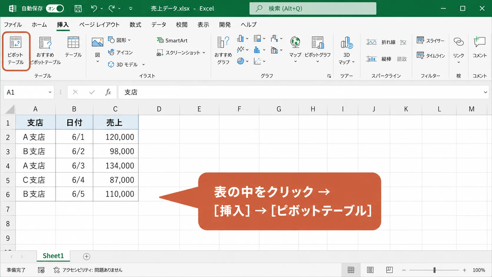Image resolution: width=492 pixels, height=277 pixels.
Task: Open the 3D マップ button
Action: pyautogui.click(x=347, y=50)
